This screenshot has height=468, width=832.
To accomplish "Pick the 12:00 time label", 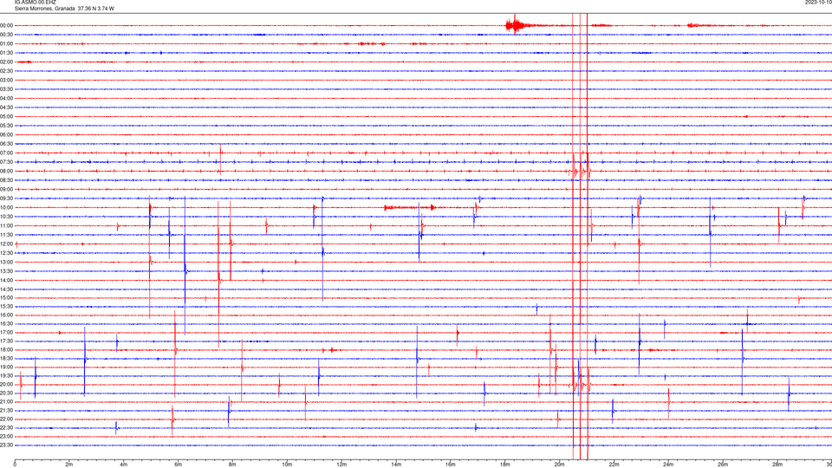I will click(6, 244).
